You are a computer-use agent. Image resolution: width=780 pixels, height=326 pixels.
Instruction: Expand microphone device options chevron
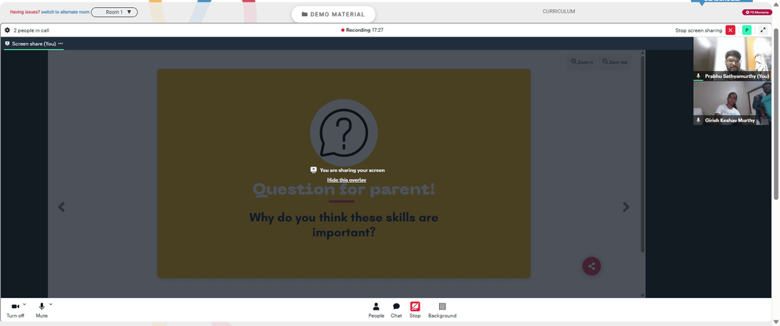pyautogui.click(x=51, y=304)
